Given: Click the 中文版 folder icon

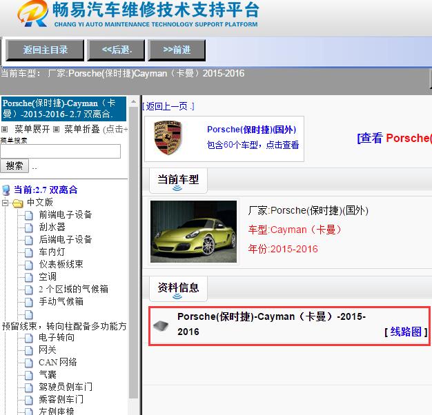Looking at the screenshot, I should [18, 203].
